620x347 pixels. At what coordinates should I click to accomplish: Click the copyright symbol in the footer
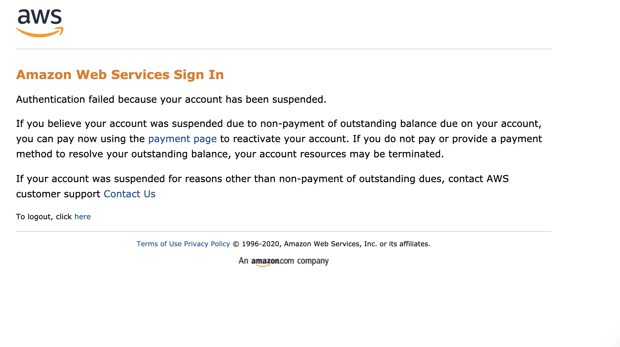point(236,244)
